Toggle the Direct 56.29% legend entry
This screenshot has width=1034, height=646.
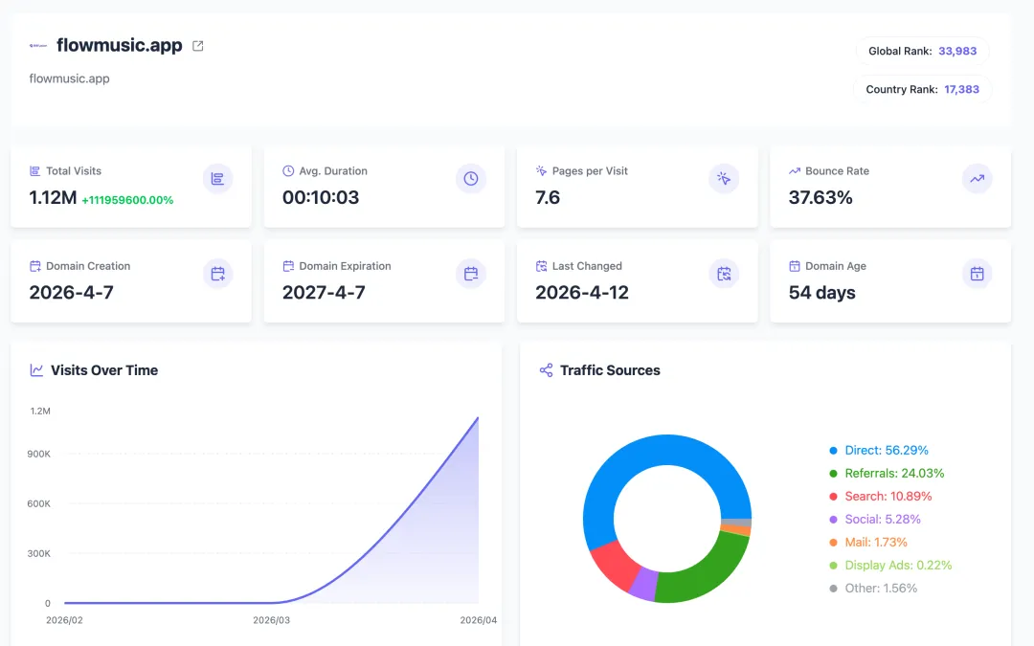pyautogui.click(x=878, y=450)
